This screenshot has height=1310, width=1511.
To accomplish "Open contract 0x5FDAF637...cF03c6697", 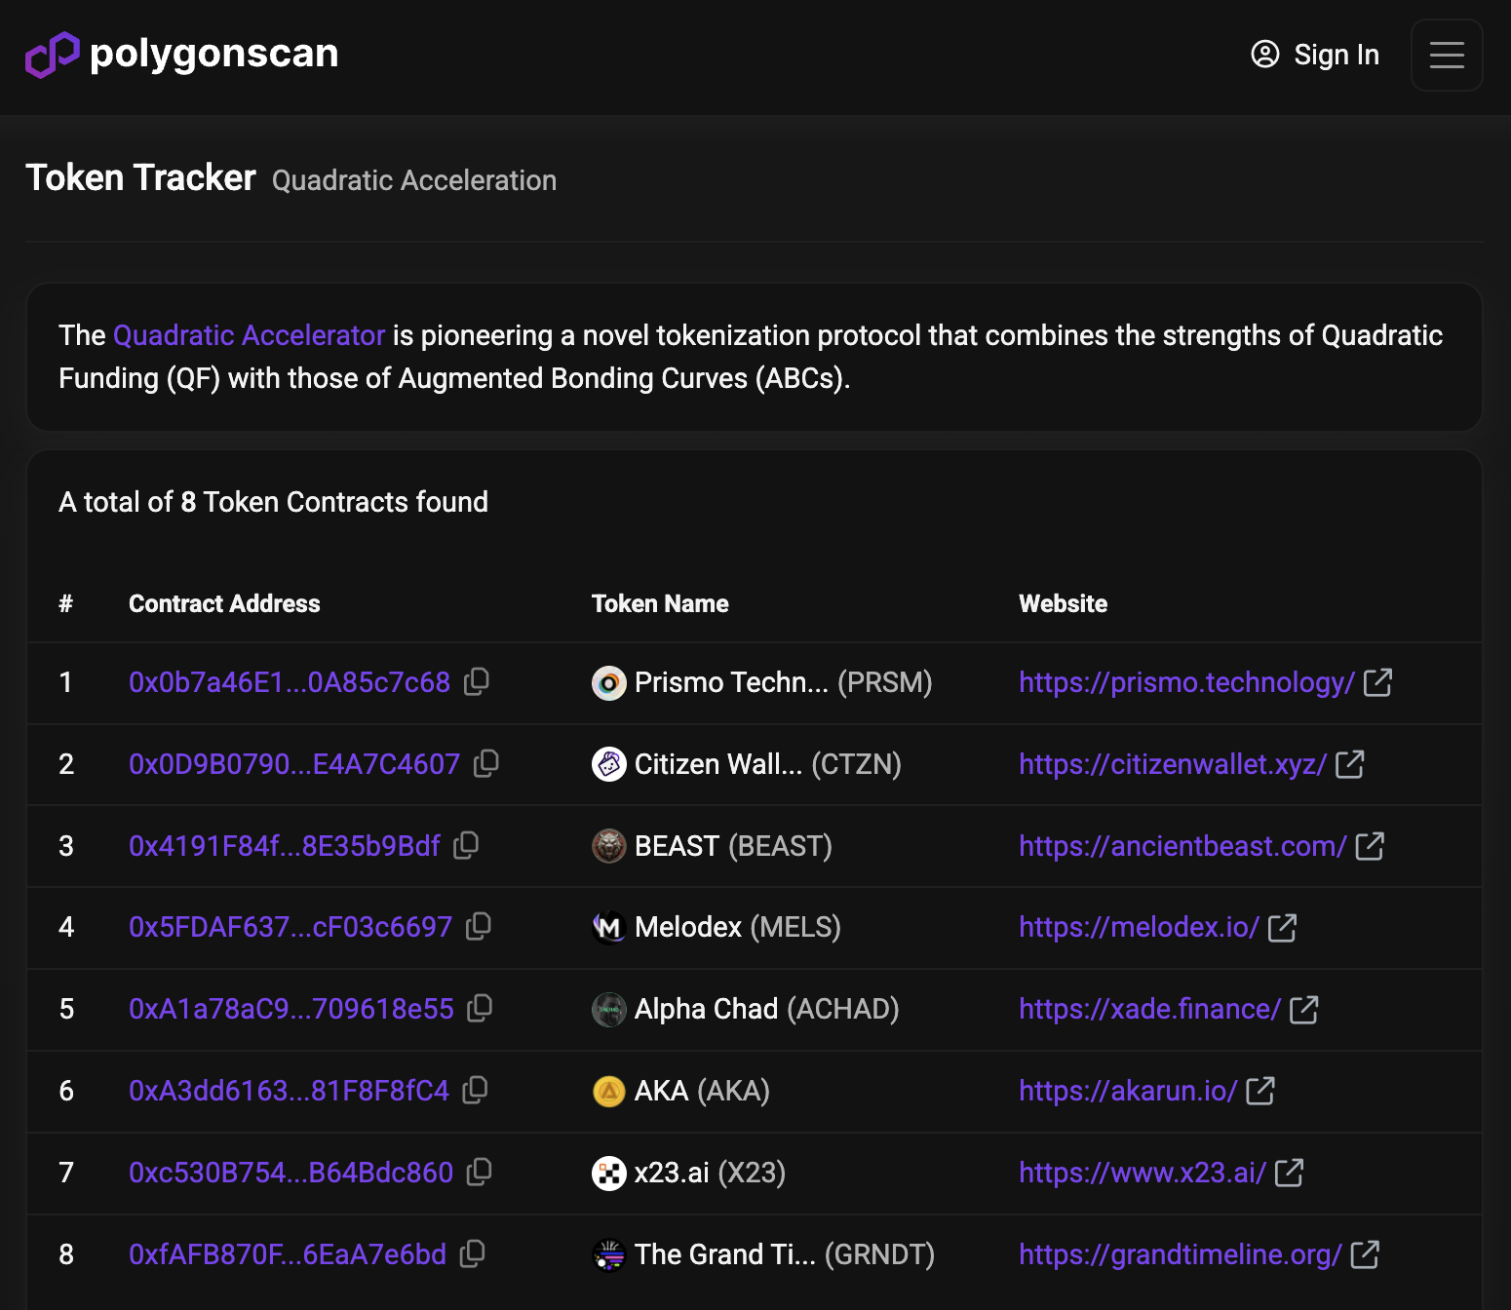I will (x=291, y=927).
